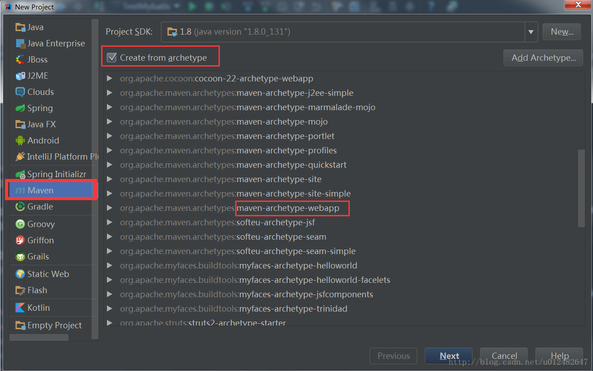Viewport: 593px width, 371px height.
Task: Click the Cancel button
Action: tap(504, 356)
